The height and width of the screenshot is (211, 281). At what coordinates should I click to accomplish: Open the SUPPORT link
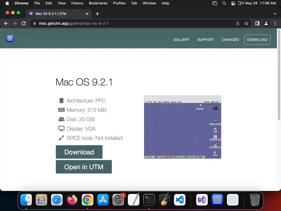tap(205, 40)
